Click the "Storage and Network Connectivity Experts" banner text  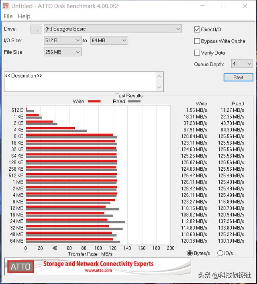pos(98,264)
